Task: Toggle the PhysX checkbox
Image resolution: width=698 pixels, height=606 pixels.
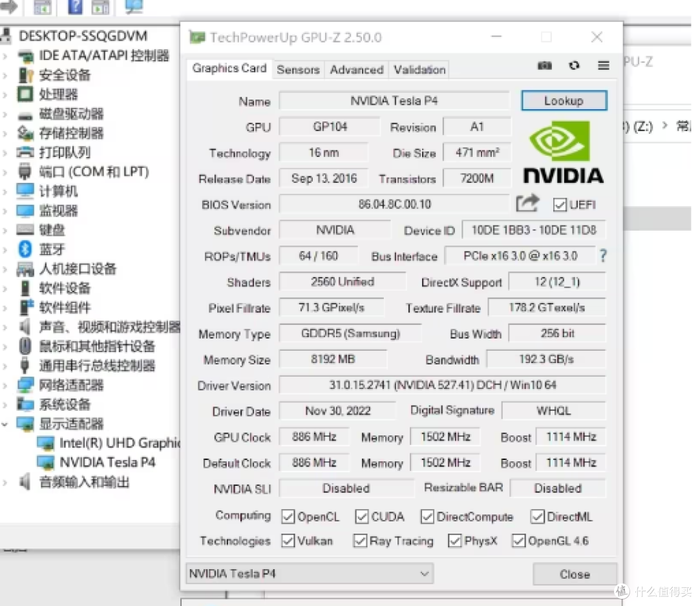Action: (454, 541)
